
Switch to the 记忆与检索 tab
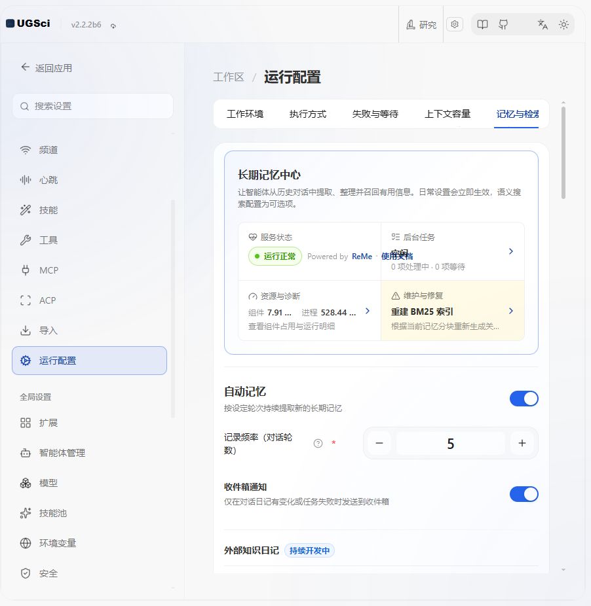(x=517, y=114)
